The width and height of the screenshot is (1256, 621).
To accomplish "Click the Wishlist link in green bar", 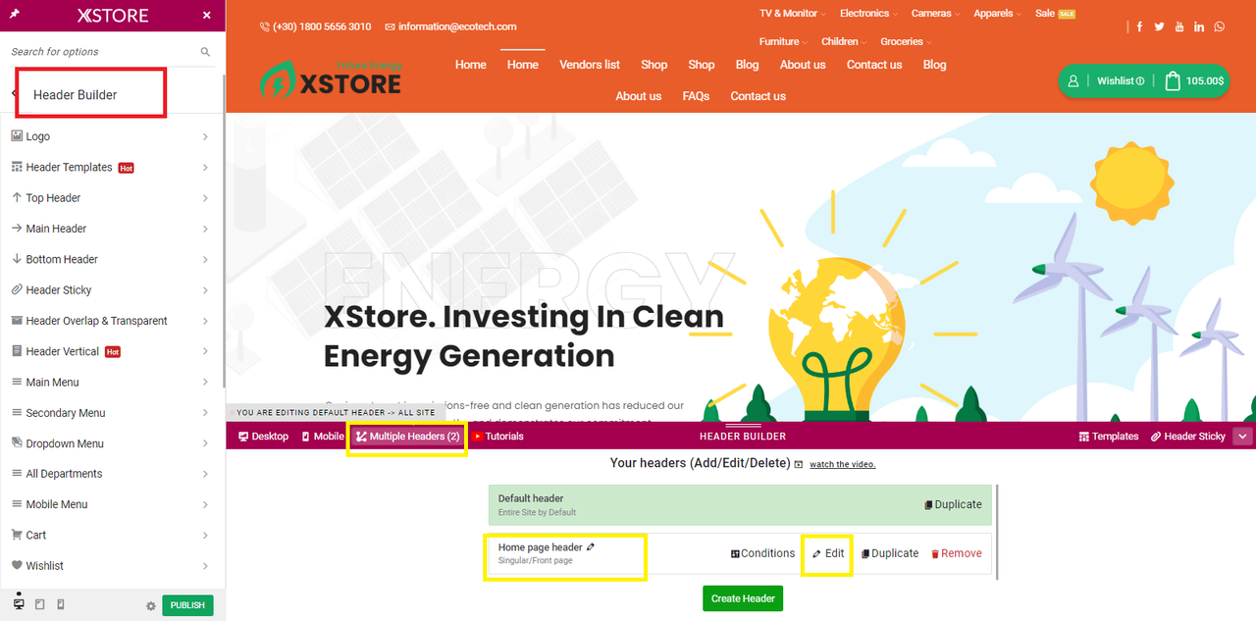I will click(1121, 81).
